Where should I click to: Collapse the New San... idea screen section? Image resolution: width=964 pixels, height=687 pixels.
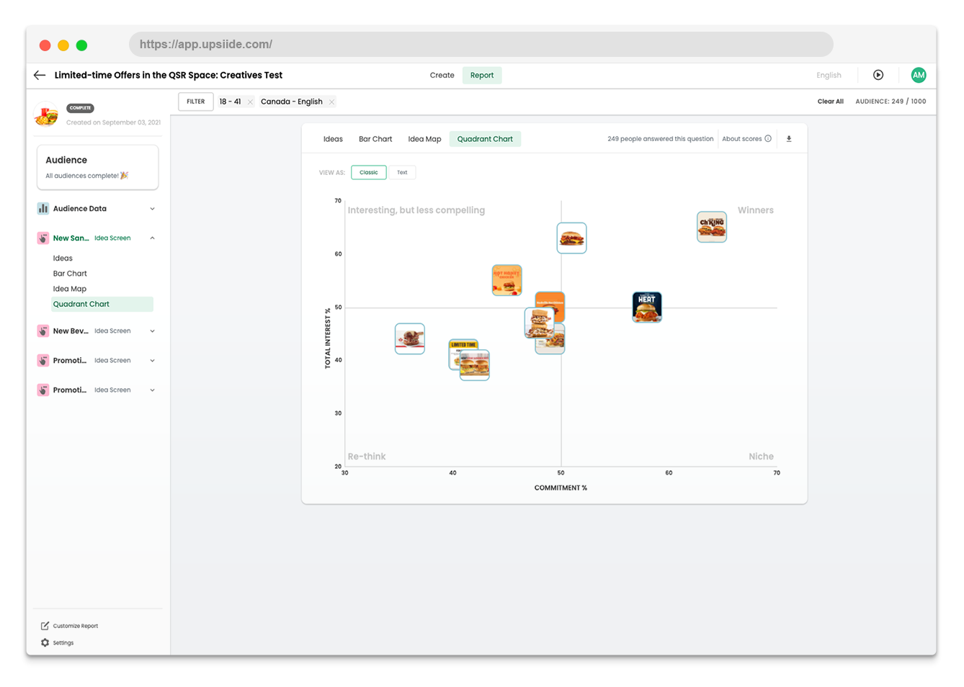[x=151, y=238]
